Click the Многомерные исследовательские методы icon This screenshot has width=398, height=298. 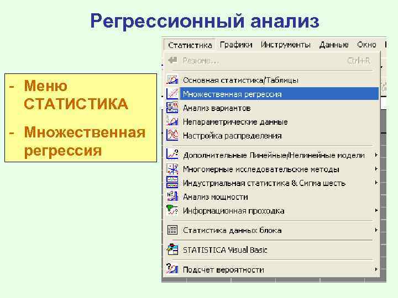coord(172,168)
